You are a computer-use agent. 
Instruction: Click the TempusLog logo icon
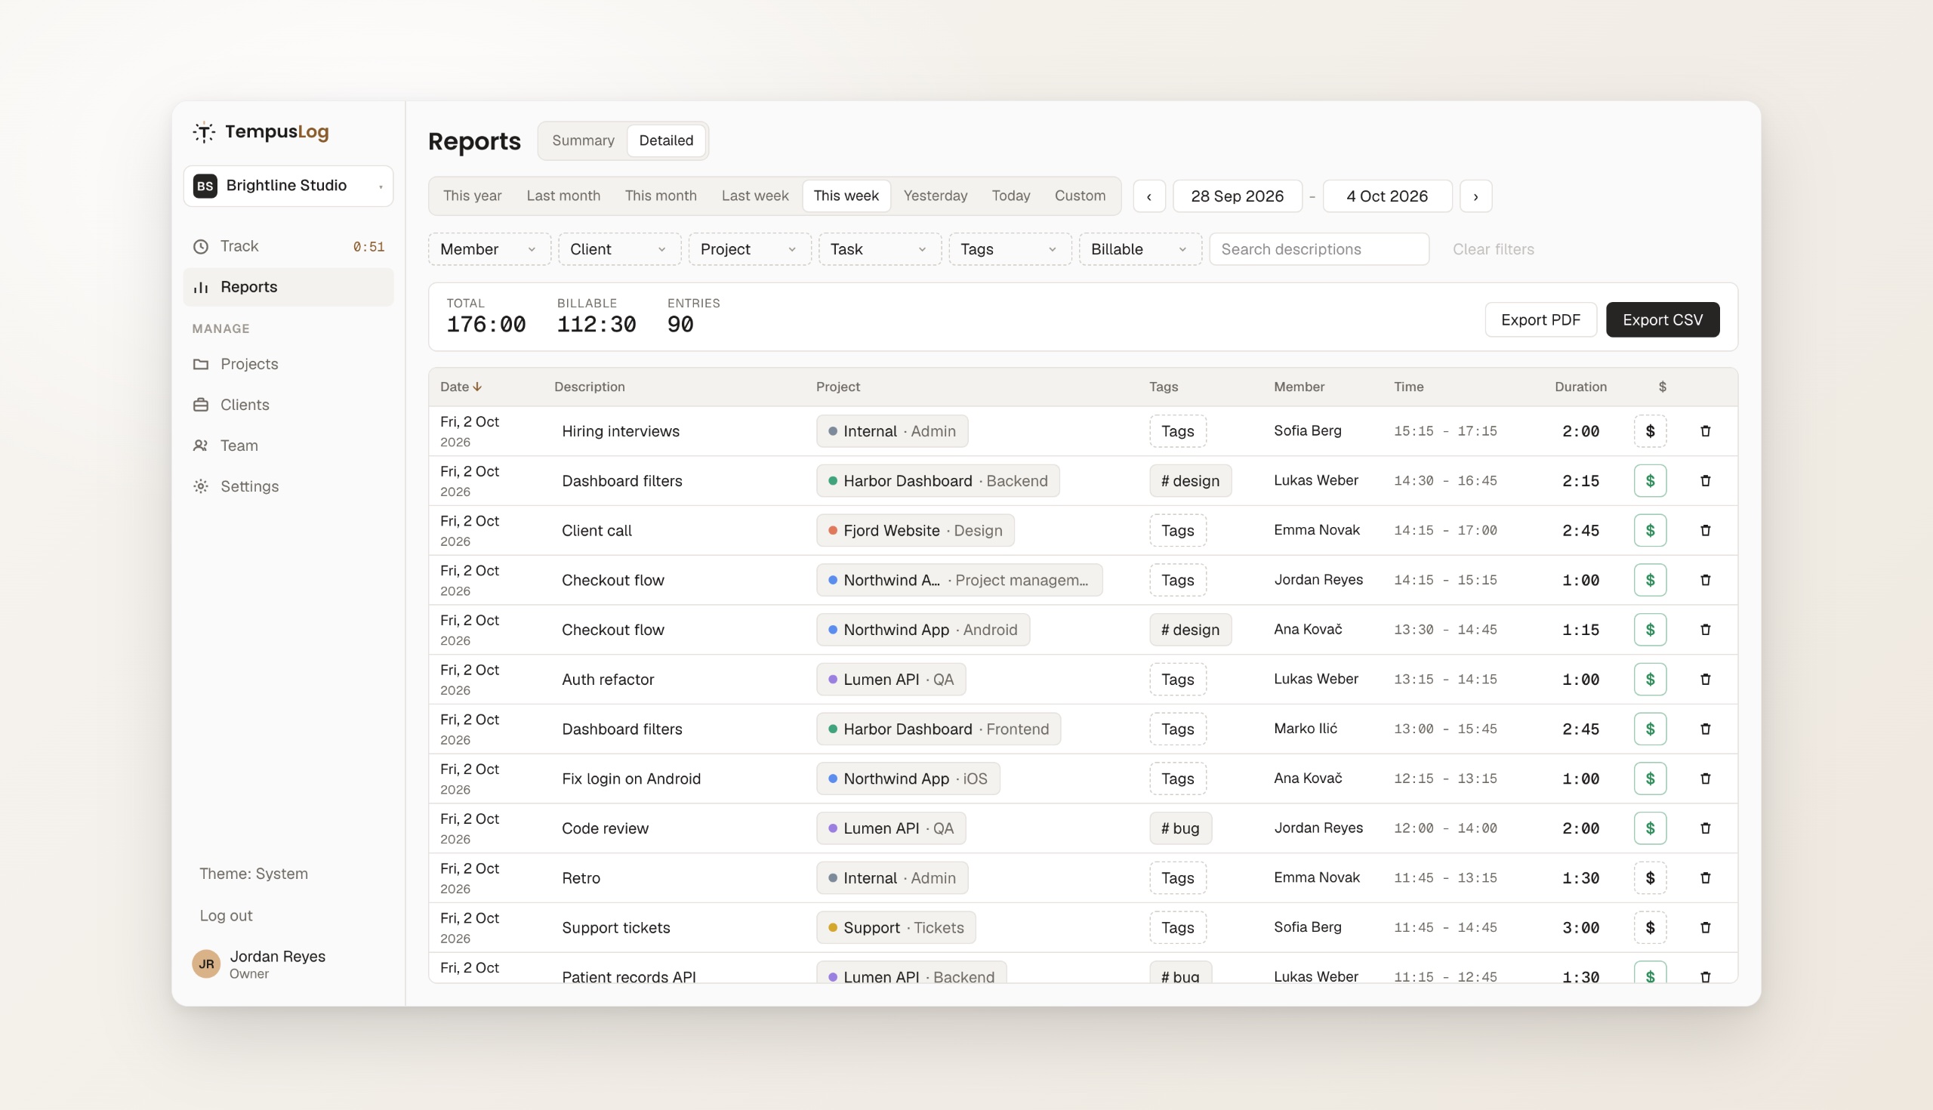204,132
